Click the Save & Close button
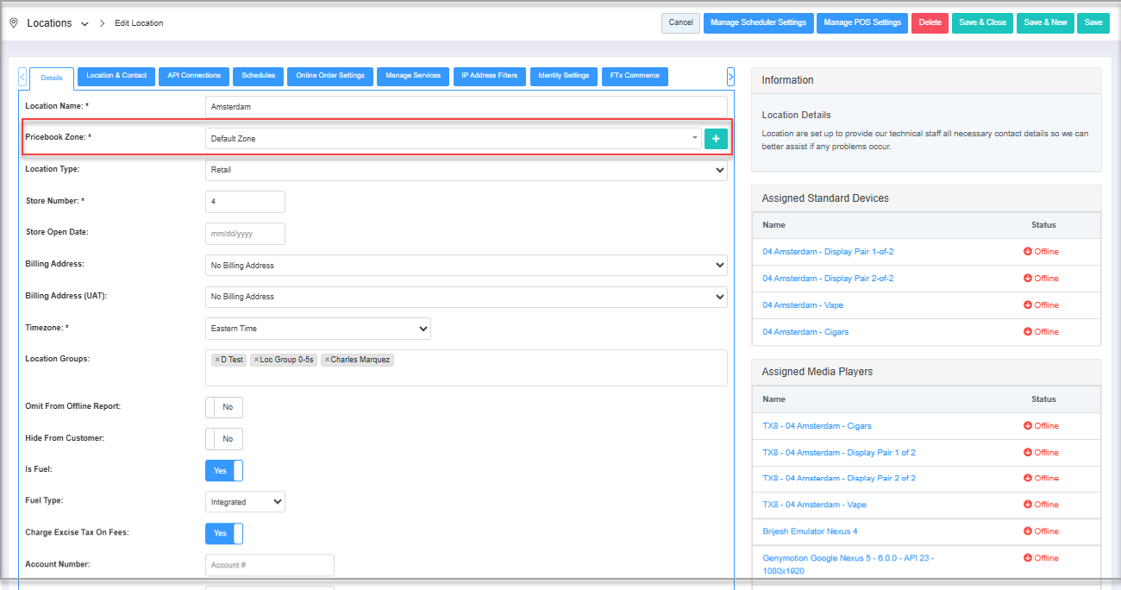 coord(982,23)
